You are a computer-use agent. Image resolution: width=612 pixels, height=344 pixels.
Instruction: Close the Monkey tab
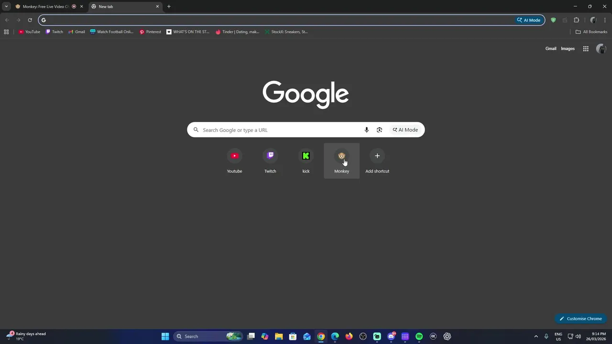point(81,7)
